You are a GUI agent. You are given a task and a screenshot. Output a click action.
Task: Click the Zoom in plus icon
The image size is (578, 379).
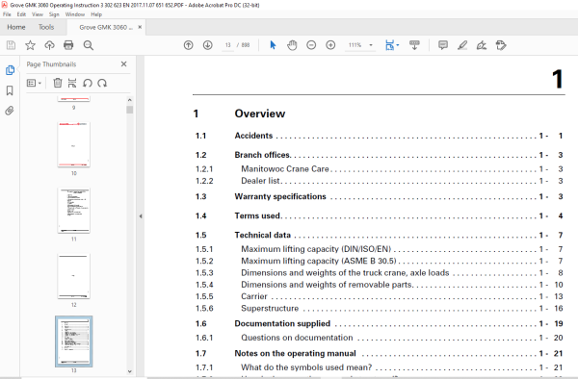[330, 45]
